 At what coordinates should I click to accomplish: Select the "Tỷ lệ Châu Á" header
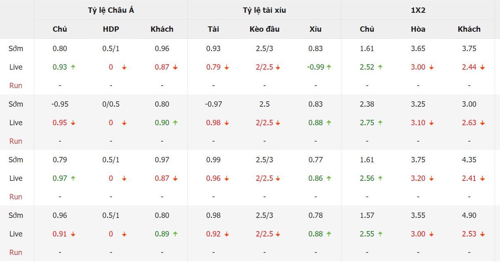[x=111, y=11]
